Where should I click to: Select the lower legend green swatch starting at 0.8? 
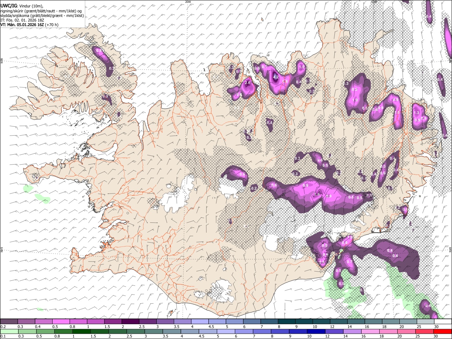point(64,331)
